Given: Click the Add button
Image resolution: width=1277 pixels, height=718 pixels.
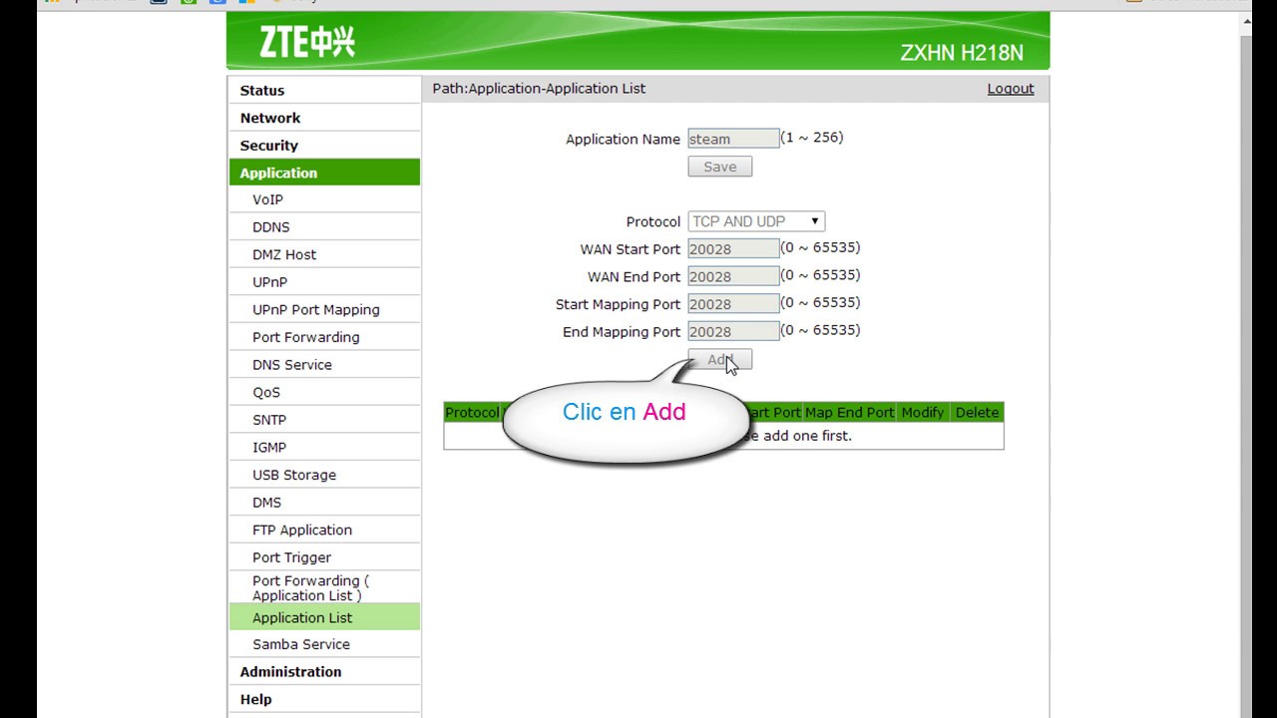Looking at the screenshot, I should 719,359.
